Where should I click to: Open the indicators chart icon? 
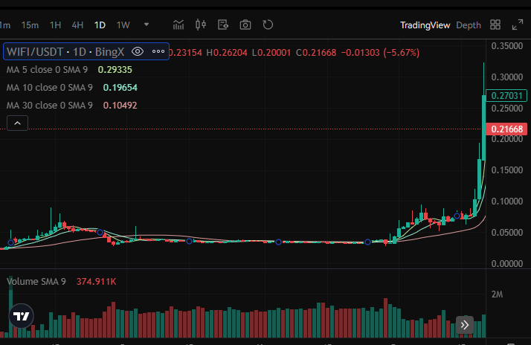(178, 25)
